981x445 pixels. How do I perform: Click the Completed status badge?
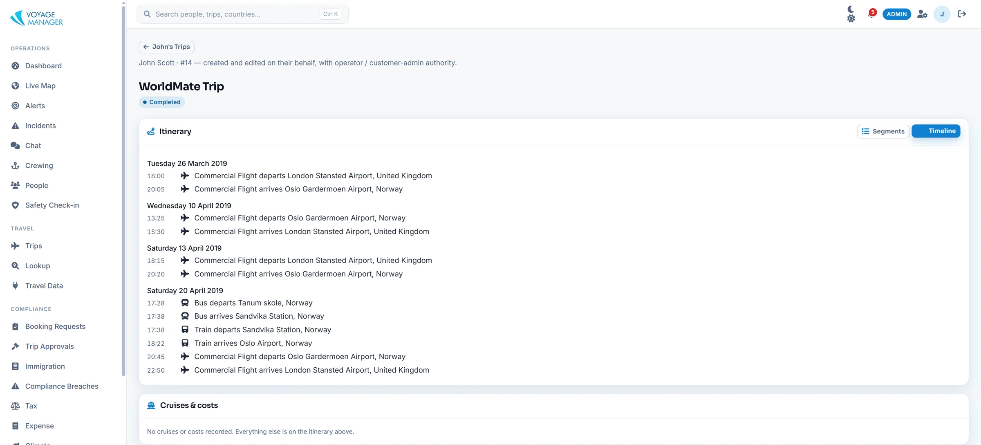click(161, 102)
